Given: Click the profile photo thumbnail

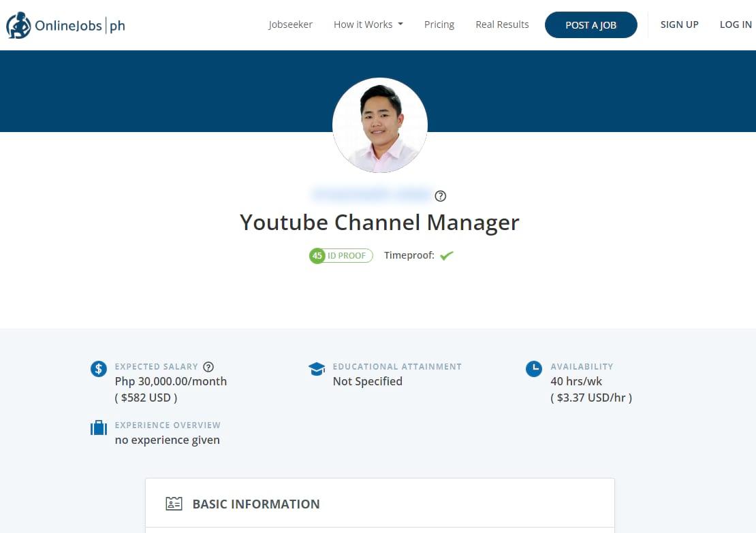Looking at the screenshot, I should click(x=379, y=125).
